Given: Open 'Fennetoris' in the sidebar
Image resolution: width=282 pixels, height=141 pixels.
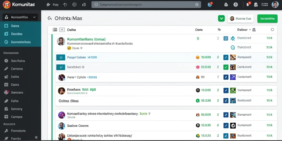Looking at the screenshot, I should click(18, 131).
